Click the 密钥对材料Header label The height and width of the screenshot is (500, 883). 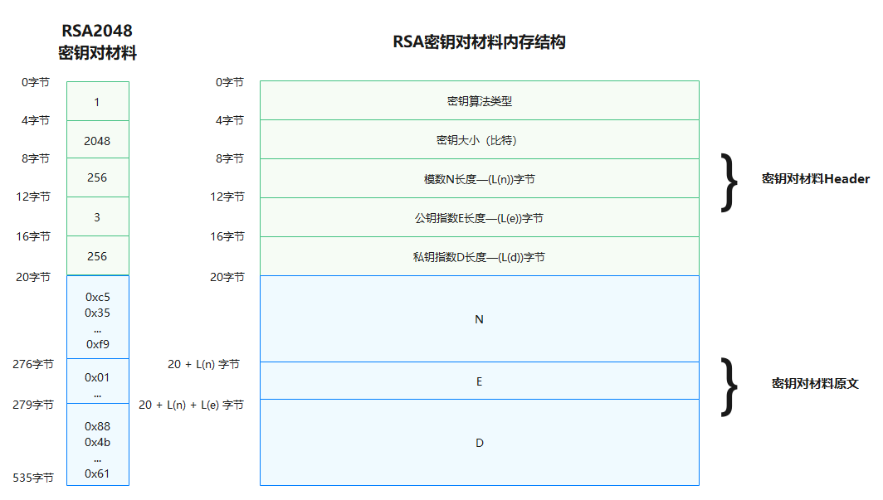coord(815,179)
